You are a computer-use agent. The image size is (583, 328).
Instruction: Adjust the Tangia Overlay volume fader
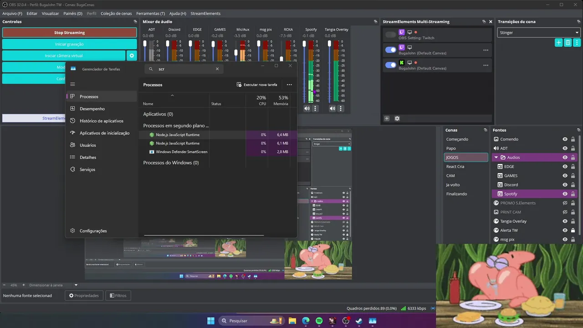pos(330,44)
